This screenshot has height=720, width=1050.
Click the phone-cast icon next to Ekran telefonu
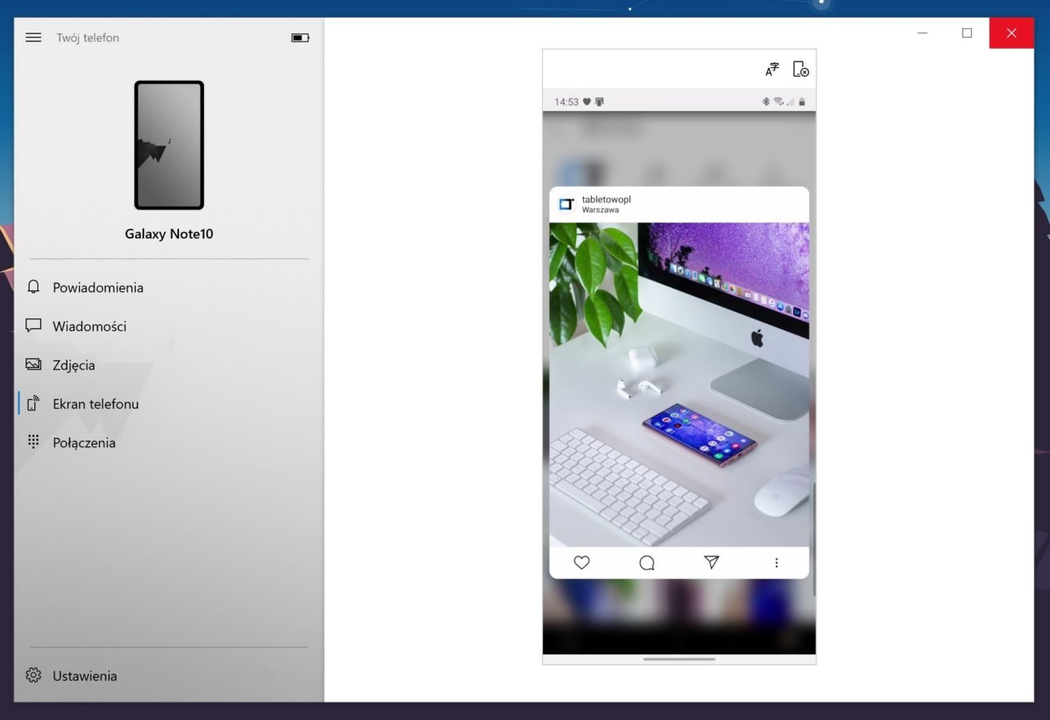(33, 403)
